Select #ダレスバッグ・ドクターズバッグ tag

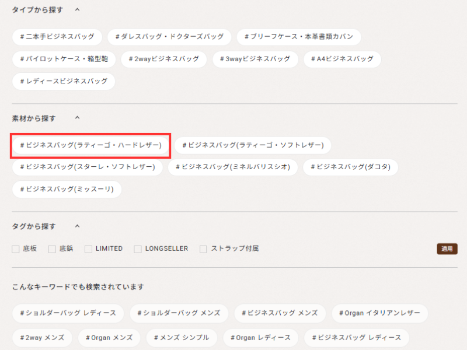point(169,37)
